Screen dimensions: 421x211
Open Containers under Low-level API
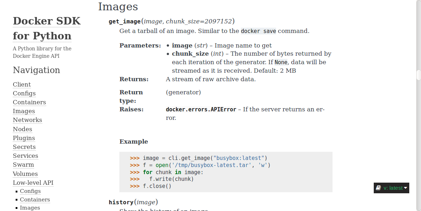(x=35, y=199)
